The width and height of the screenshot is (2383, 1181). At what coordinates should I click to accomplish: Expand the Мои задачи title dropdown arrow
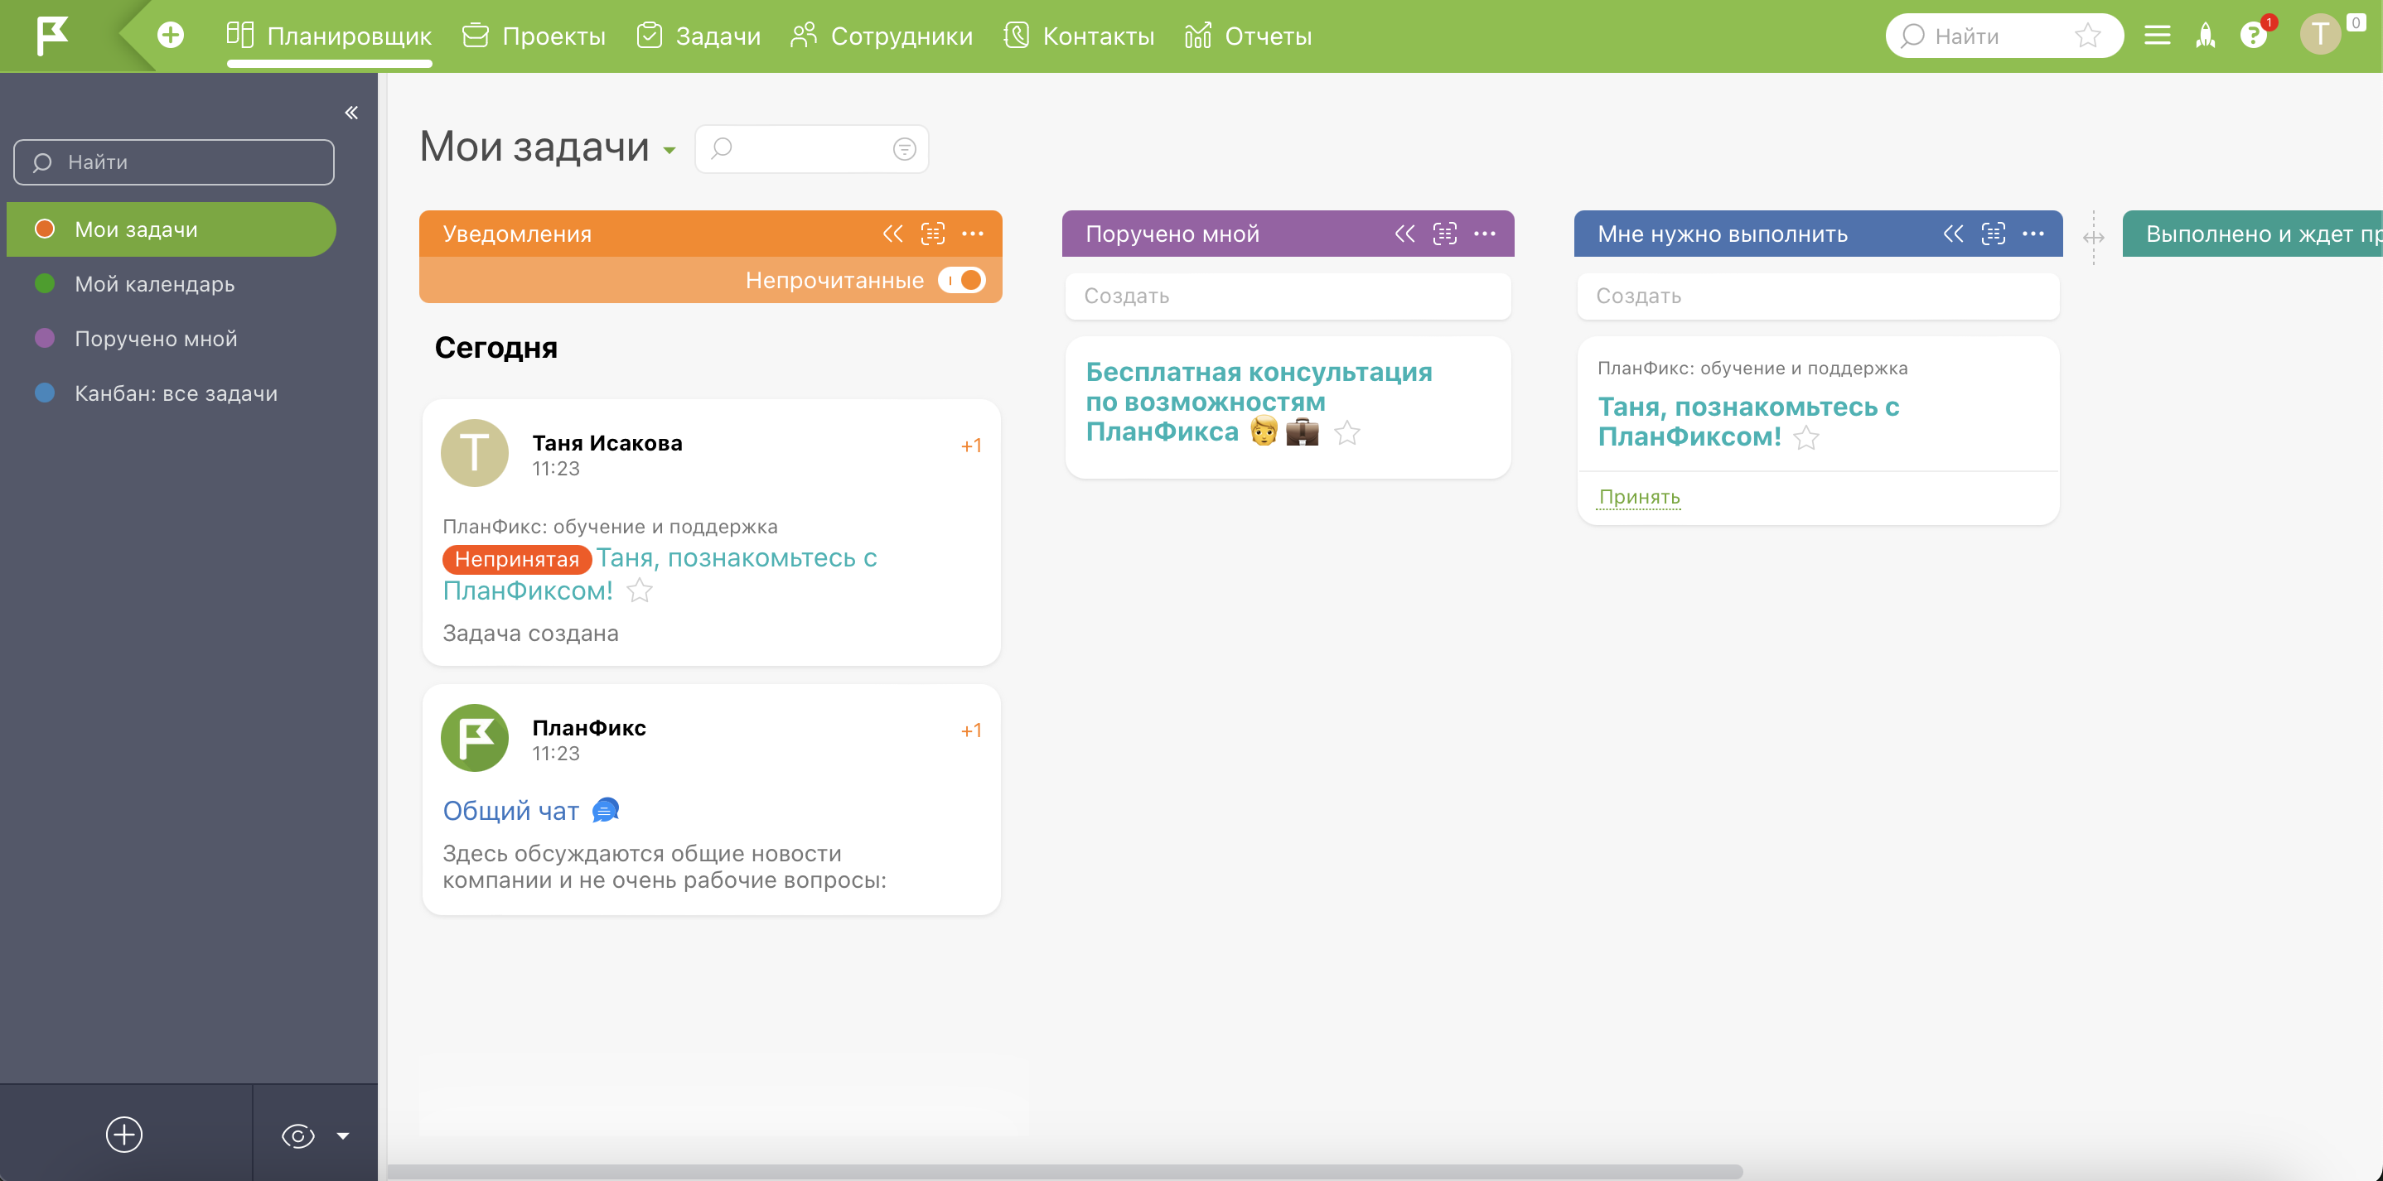click(x=669, y=150)
